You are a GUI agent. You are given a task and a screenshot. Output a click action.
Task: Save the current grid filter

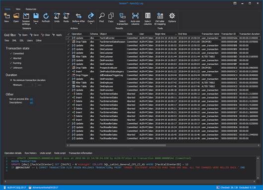(x=34, y=35)
